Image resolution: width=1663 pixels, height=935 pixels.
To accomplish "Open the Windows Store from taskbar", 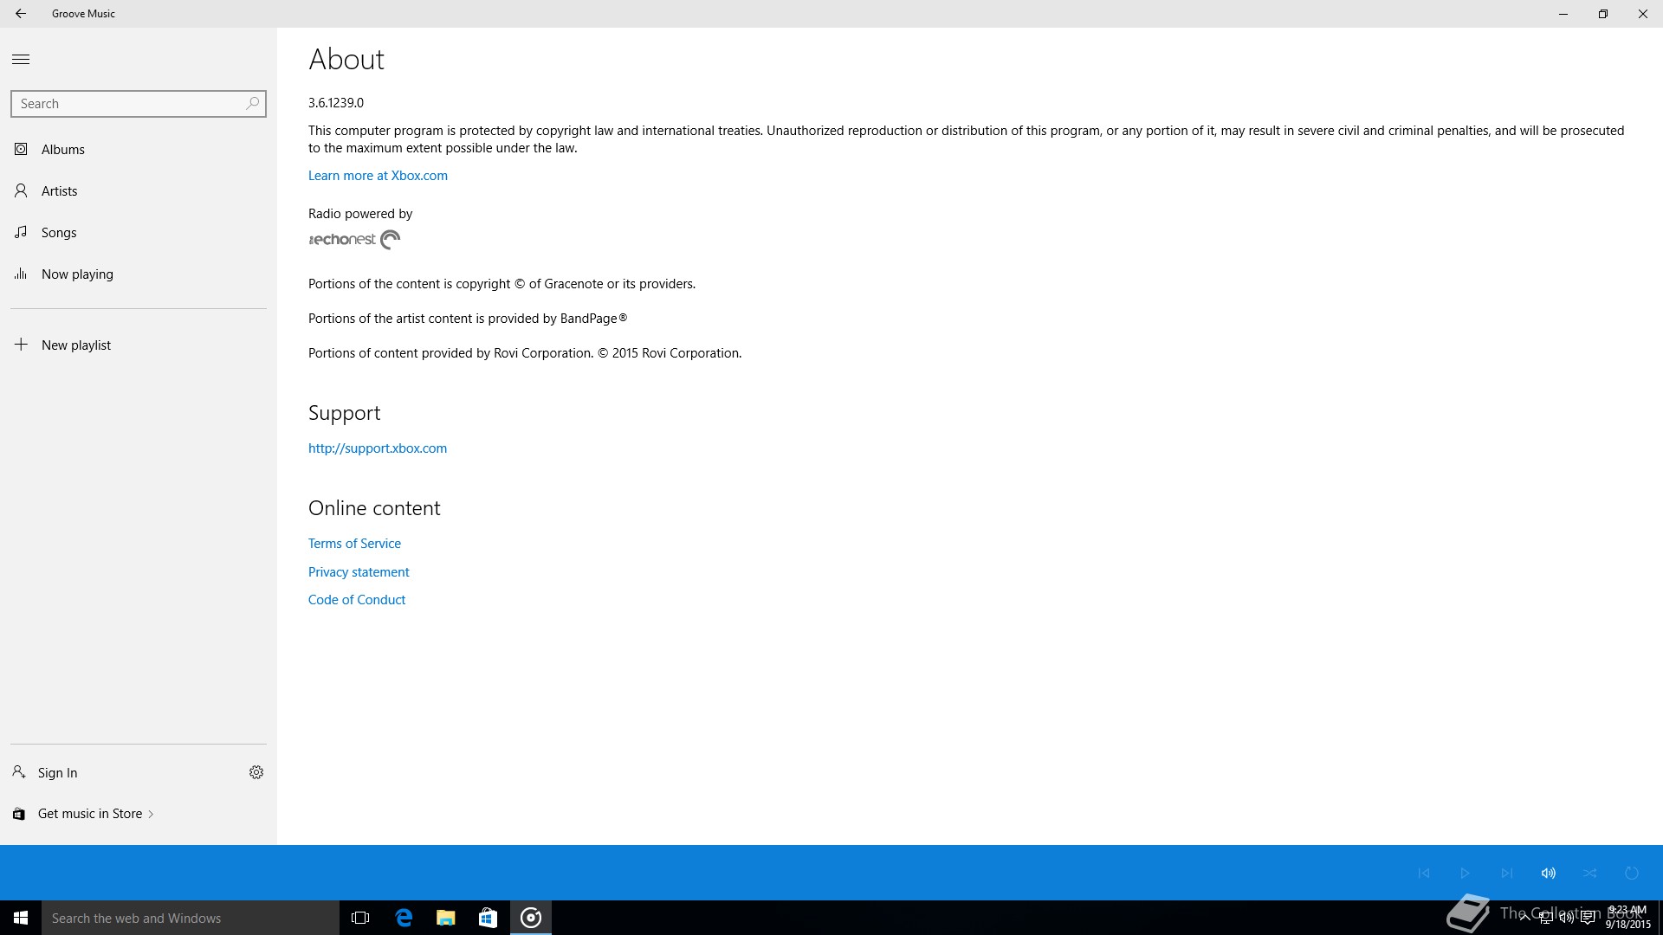I will (x=488, y=918).
